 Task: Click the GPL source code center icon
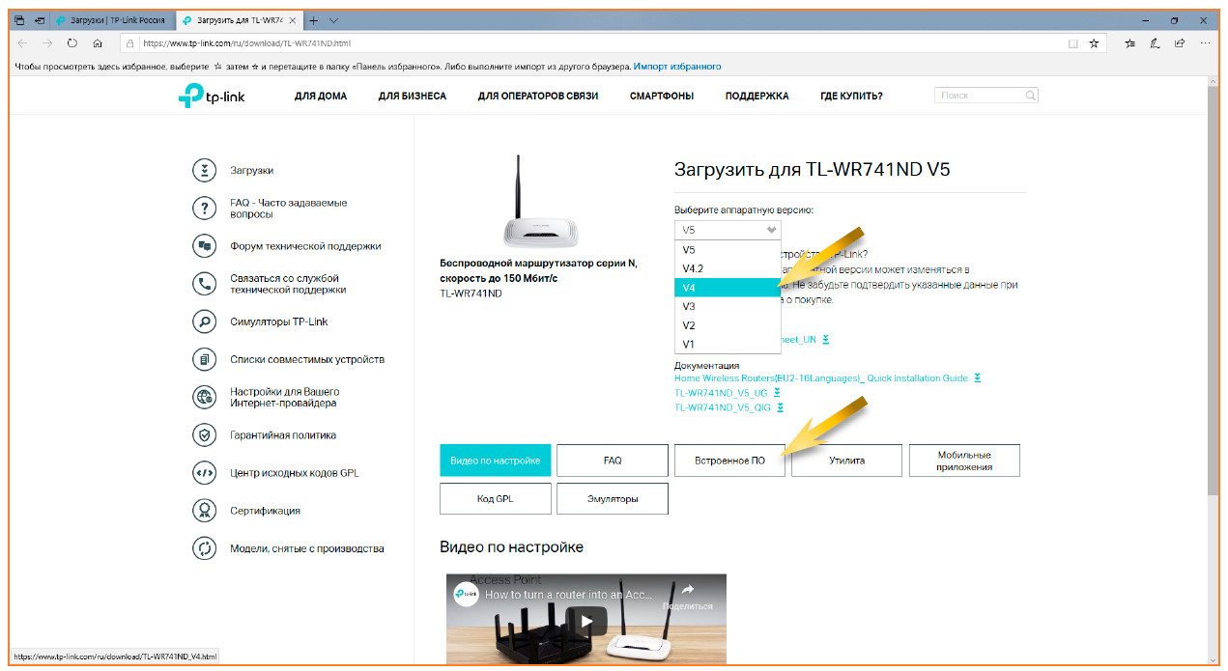tap(204, 473)
